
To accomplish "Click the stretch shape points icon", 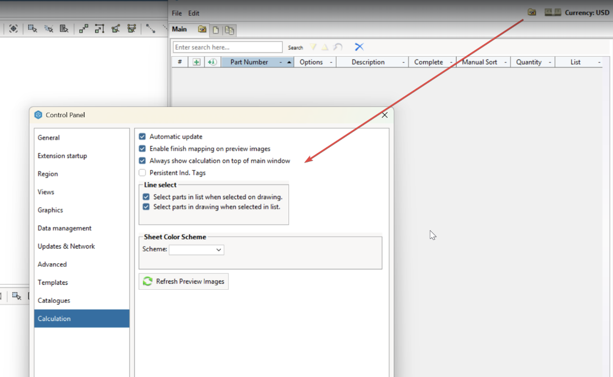I will pos(116,28).
